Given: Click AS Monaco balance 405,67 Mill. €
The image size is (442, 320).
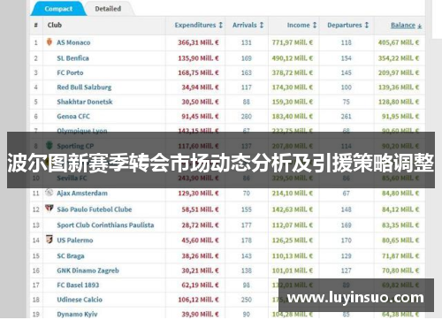Looking at the screenshot, I should (399, 42).
